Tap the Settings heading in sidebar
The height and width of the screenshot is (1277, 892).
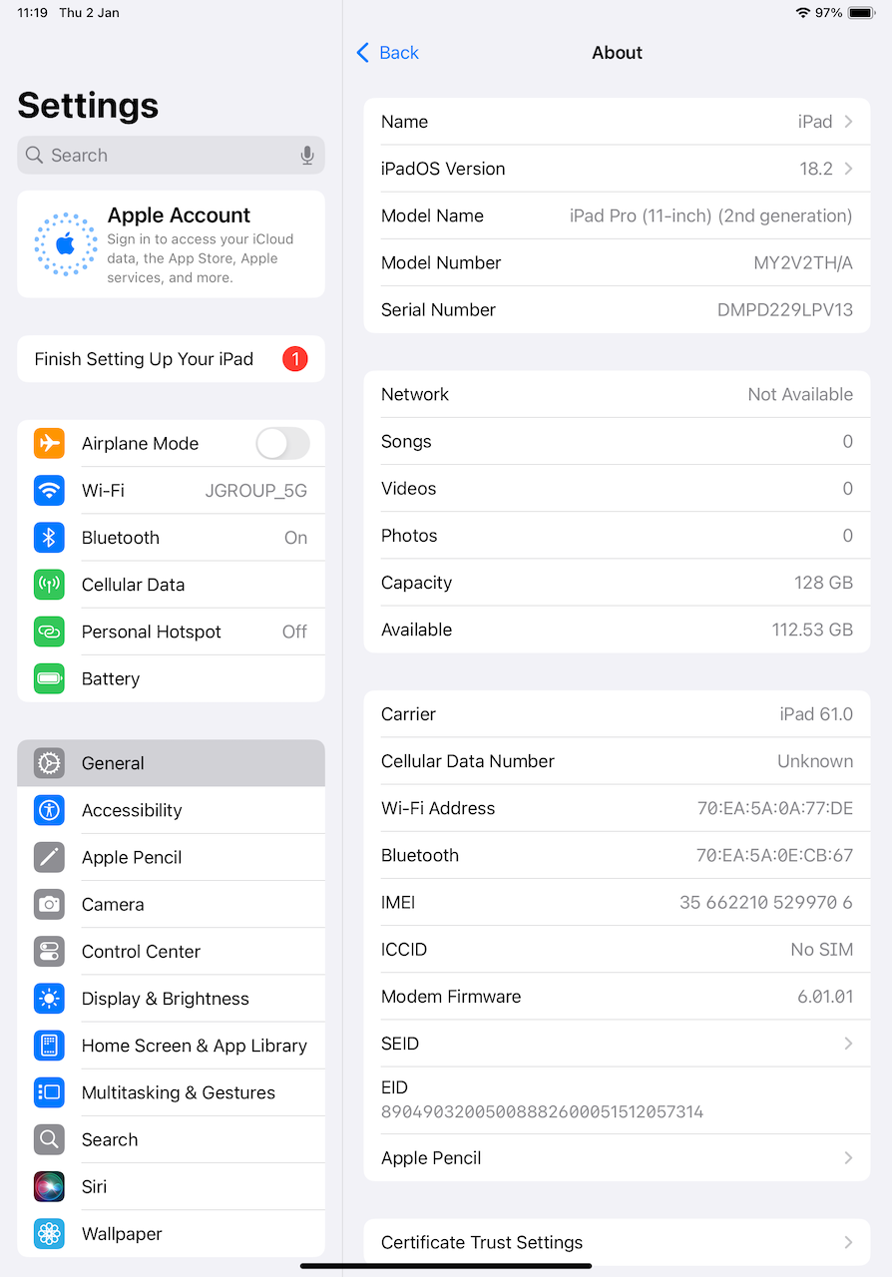(x=88, y=105)
